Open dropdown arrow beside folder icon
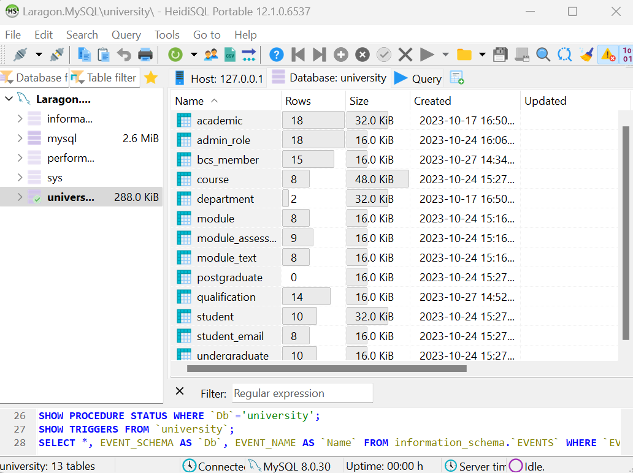 click(482, 54)
